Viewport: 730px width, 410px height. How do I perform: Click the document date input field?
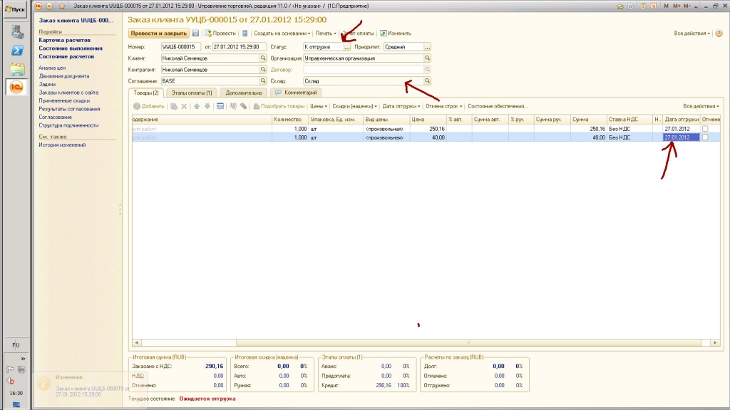239,47
